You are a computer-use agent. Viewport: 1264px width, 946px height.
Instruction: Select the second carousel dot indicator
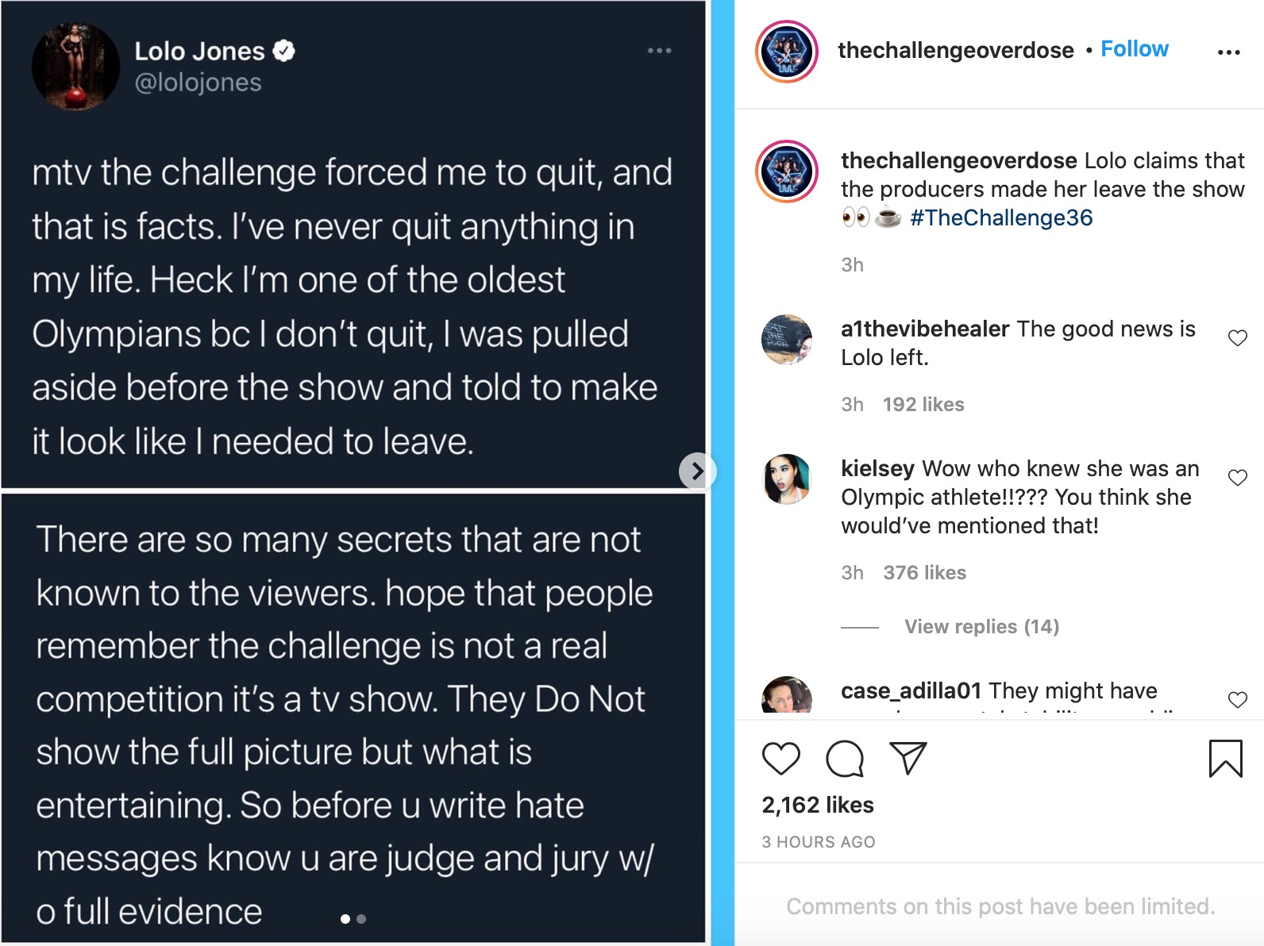[361, 919]
